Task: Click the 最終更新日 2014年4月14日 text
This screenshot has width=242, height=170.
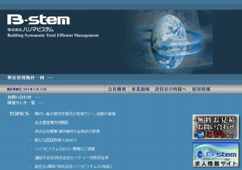Action: coord(26,89)
